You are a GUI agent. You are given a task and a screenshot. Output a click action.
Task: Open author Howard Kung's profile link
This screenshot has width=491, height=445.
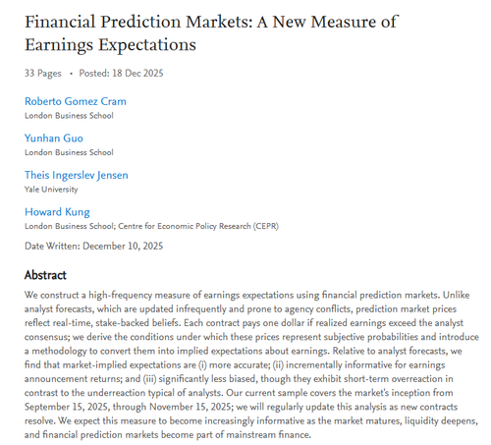(57, 212)
